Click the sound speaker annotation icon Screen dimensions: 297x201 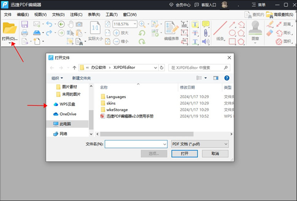point(206,42)
